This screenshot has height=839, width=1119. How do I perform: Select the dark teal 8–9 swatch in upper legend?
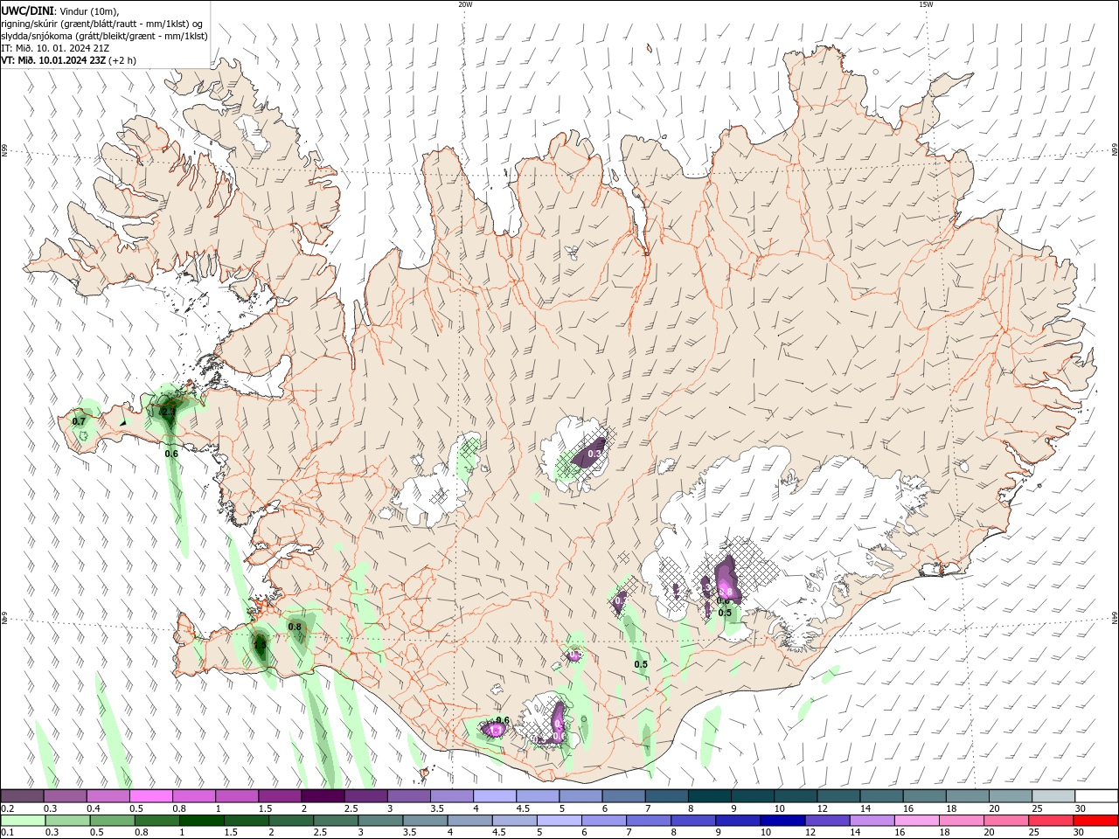tap(710, 796)
